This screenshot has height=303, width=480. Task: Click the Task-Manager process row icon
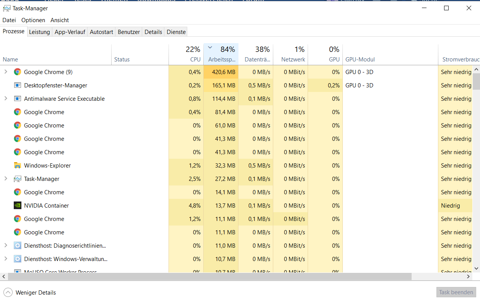click(x=17, y=179)
